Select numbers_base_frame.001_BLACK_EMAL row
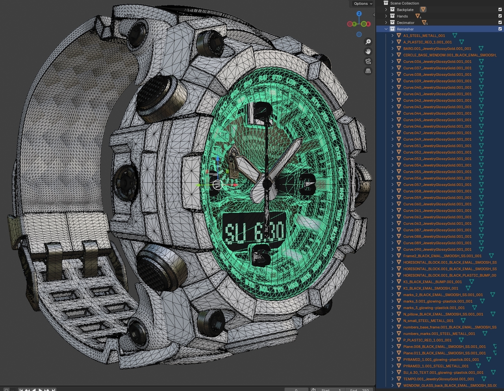Screen dimensions: 504x391 450,327
